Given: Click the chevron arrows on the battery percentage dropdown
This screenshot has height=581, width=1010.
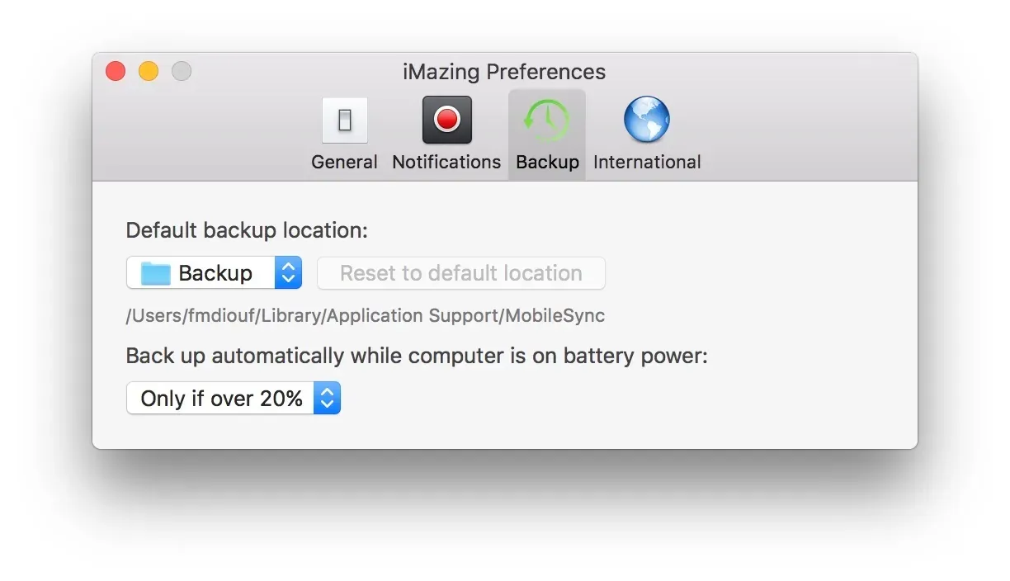Looking at the screenshot, I should click(327, 398).
